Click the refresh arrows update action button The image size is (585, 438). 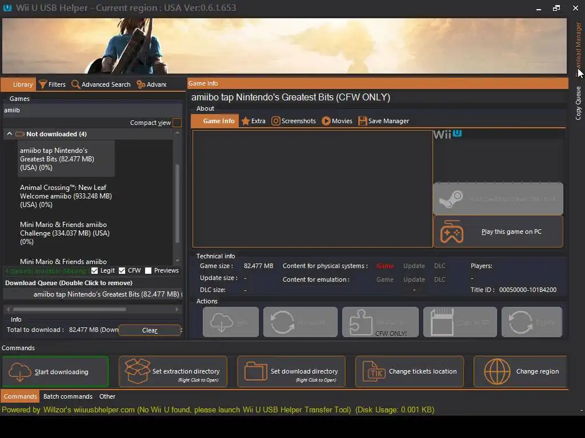(x=300, y=322)
